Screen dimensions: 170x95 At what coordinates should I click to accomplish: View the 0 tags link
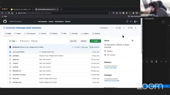(34, 41)
